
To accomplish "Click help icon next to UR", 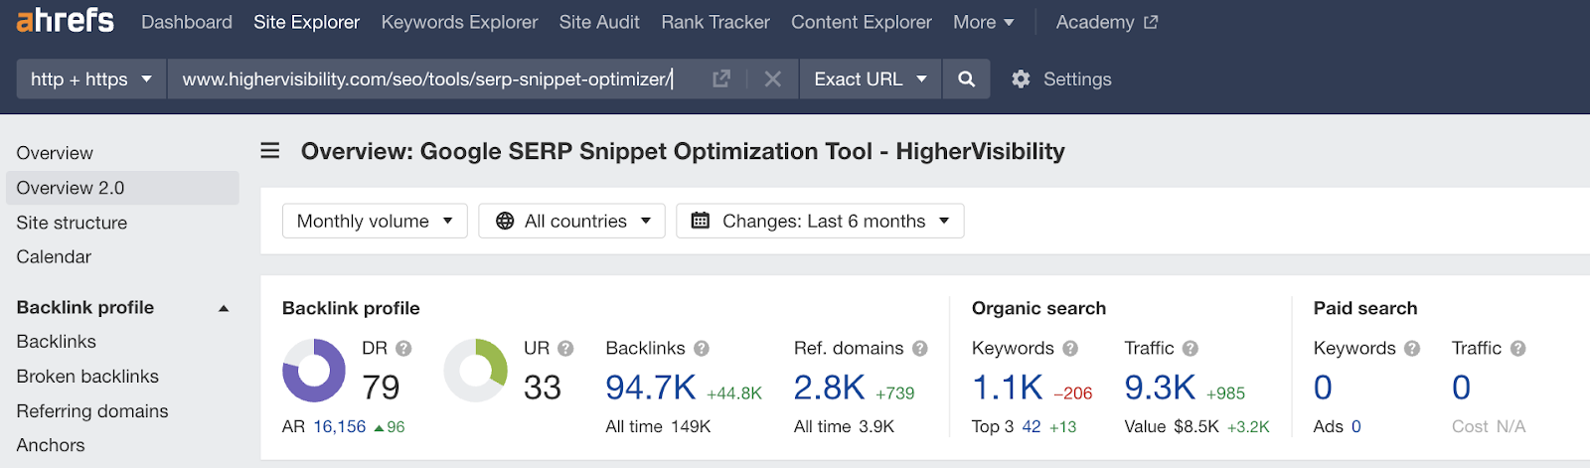I will [x=565, y=349].
